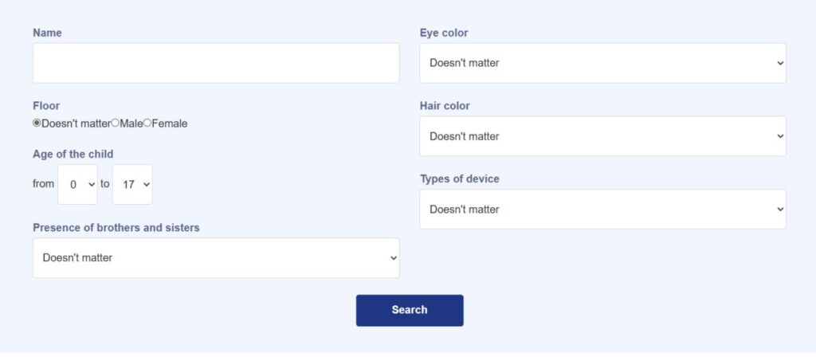Screen dimensions: 816x357
Task: Open the Types of device dropdown
Action: tap(602, 209)
